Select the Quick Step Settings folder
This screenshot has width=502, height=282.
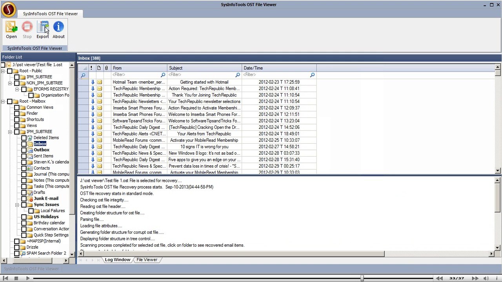click(x=51, y=235)
